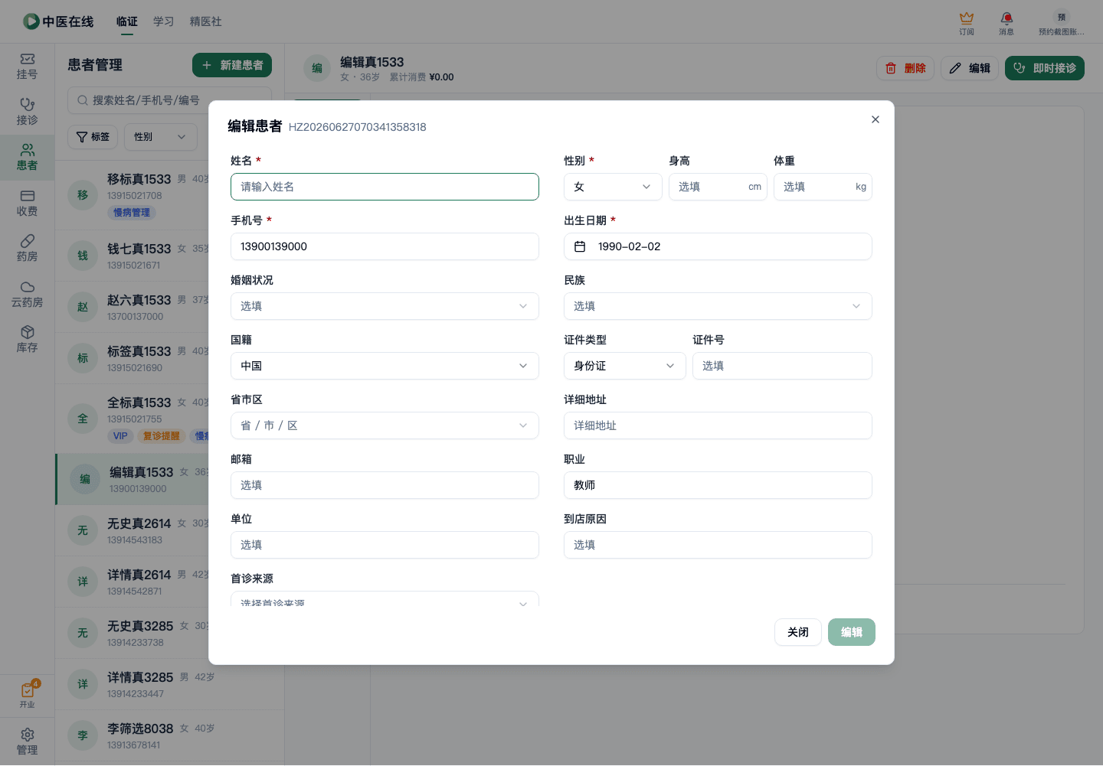
Task: Open the 管理 settings gear icon
Action: [x=27, y=742]
